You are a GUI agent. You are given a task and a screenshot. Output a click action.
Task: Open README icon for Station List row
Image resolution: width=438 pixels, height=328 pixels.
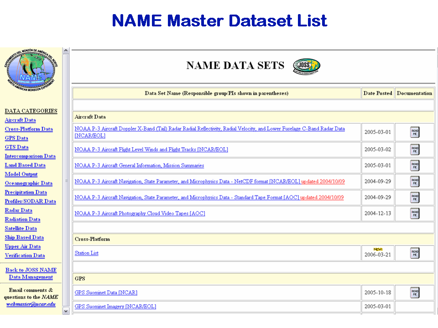[415, 253]
